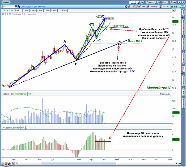Open the Symbols button
Viewport: 186px width, 167px height.
pos(151,2)
